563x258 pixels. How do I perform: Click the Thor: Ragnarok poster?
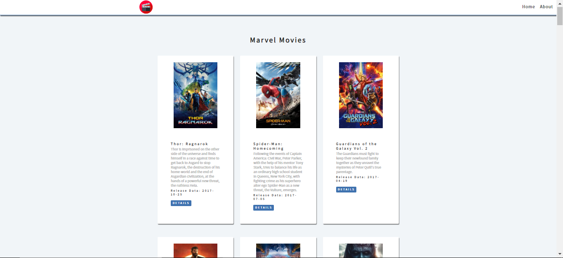click(196, 95)
